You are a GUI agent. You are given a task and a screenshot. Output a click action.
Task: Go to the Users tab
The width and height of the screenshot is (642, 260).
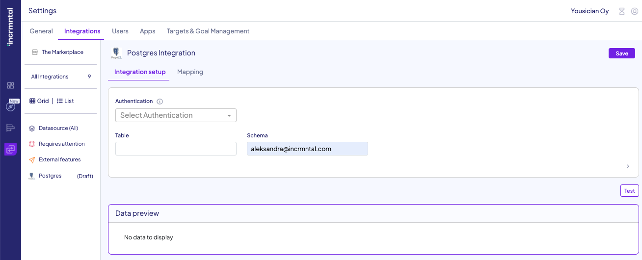[120, 31]
